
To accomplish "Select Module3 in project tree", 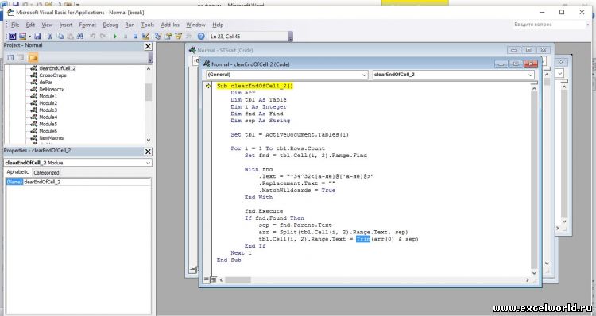I will [x=48, y=110].
